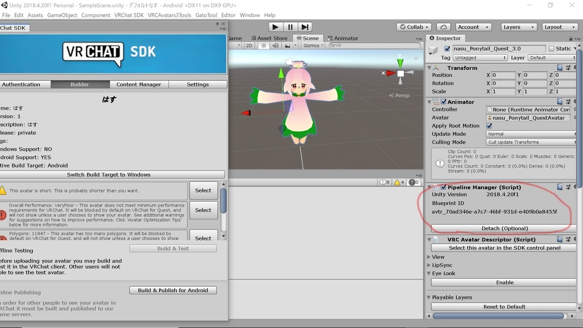Switch to the Animator tab
Screen dimensions: 583x328
pyautogui.click(x=343, y=38)
